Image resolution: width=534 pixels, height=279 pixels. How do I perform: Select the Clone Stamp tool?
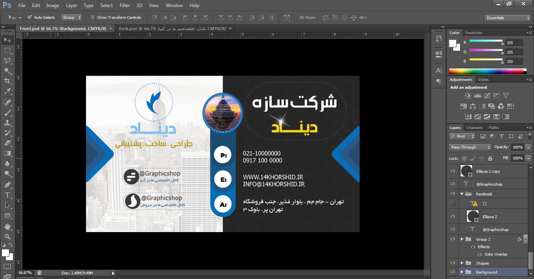click(x=7, y=123)
